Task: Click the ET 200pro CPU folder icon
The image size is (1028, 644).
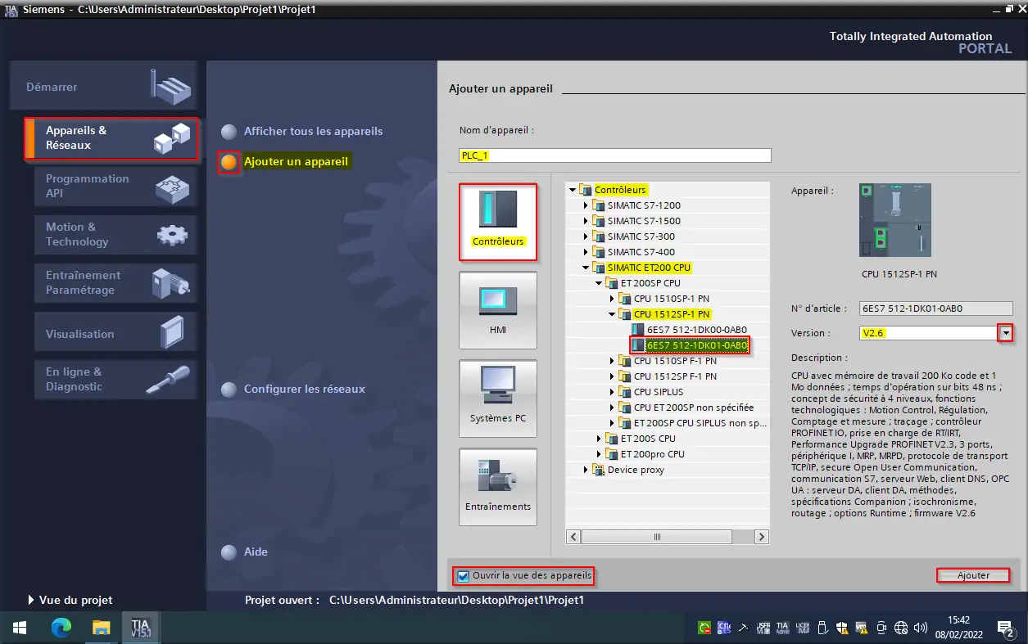Action: (x=612, y=454)
